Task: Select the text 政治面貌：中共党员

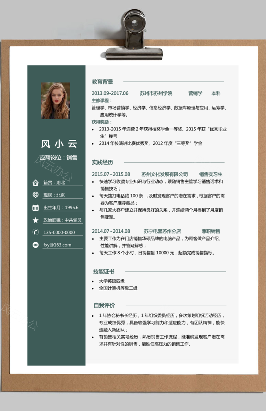Action: [x=62, y=220]
